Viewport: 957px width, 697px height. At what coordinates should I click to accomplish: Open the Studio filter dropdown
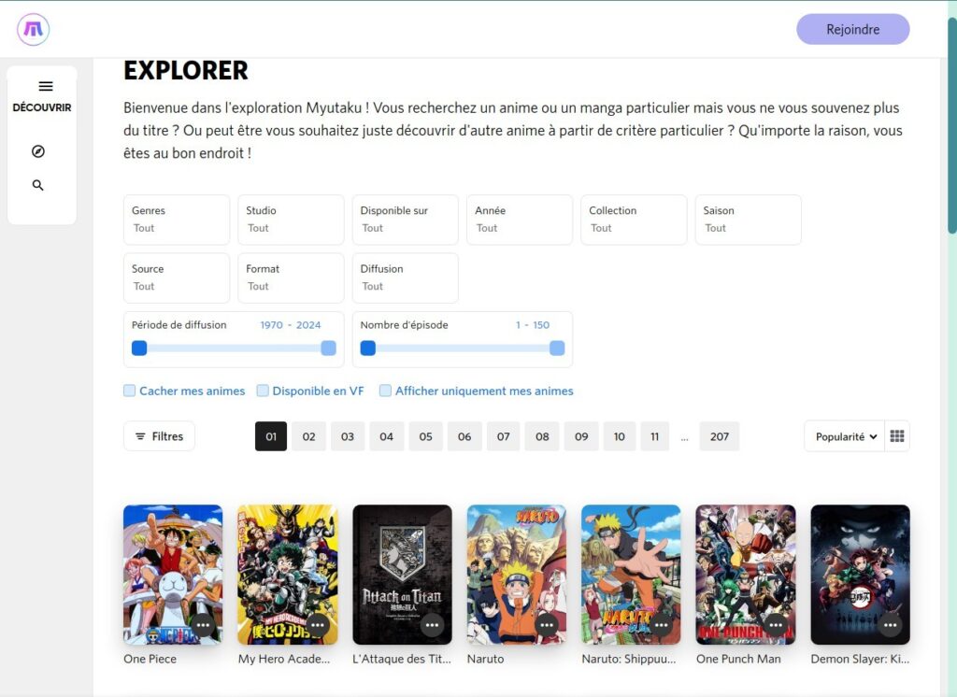pos(291,220)
